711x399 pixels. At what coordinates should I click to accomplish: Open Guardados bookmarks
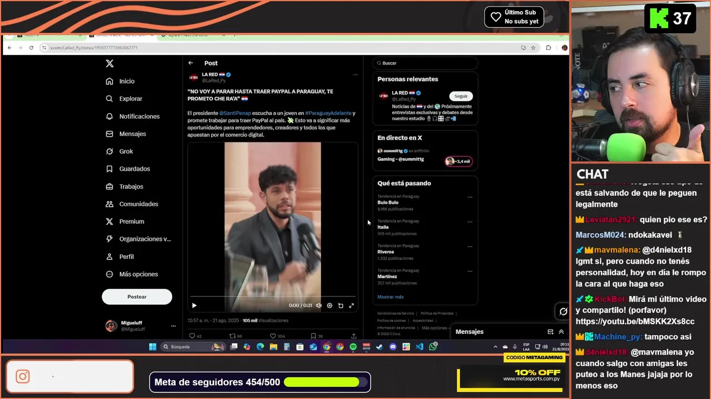[128, 168]
